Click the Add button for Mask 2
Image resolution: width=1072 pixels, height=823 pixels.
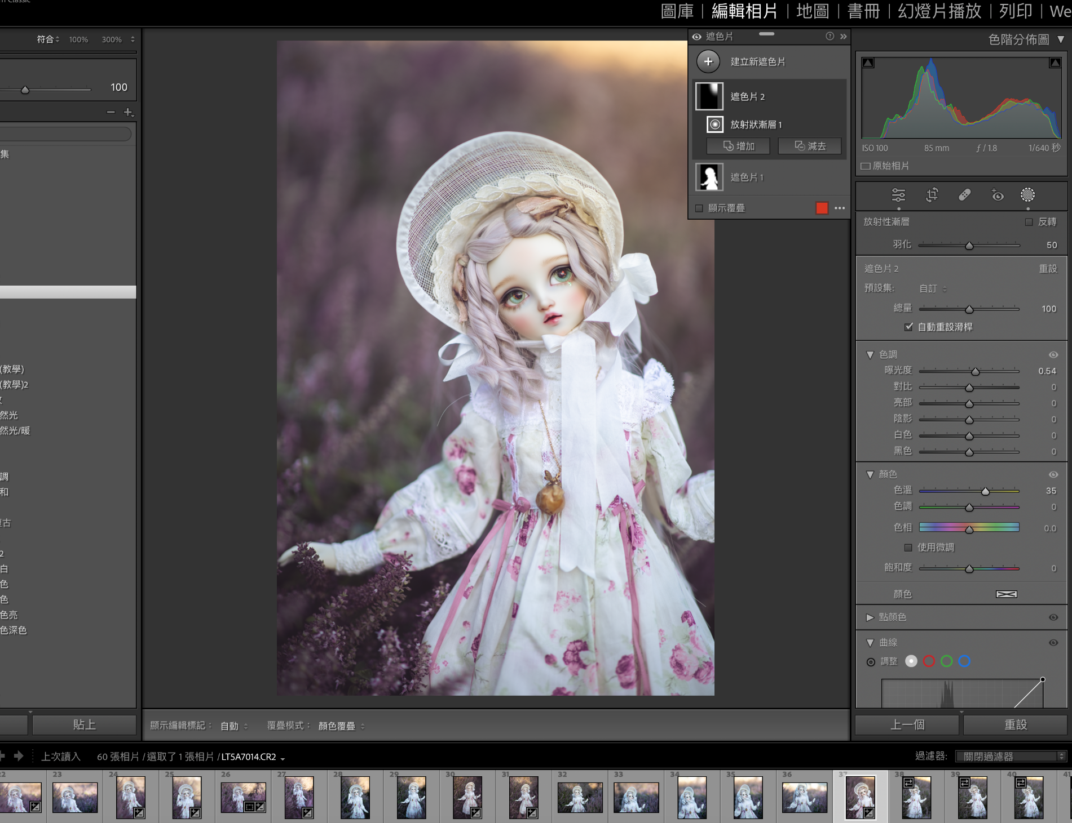tap(738, 146)
